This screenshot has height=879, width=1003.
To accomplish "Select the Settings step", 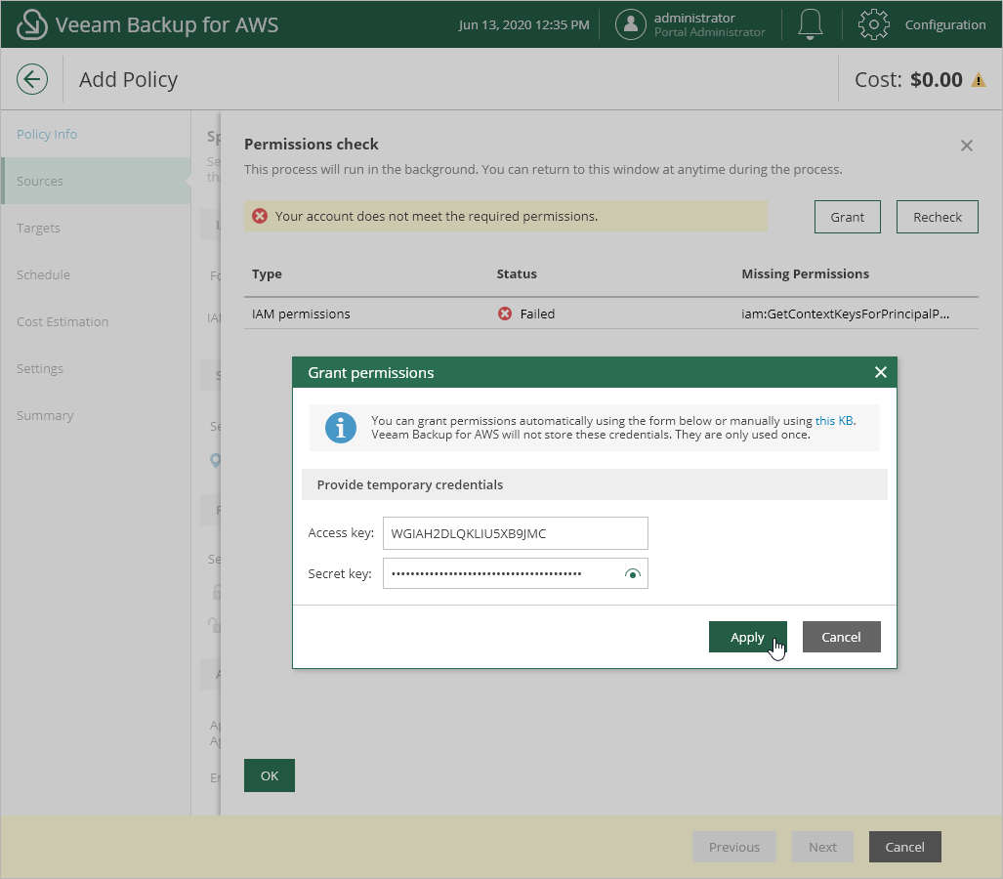I will pyautogui.click(x=40, y=368).
